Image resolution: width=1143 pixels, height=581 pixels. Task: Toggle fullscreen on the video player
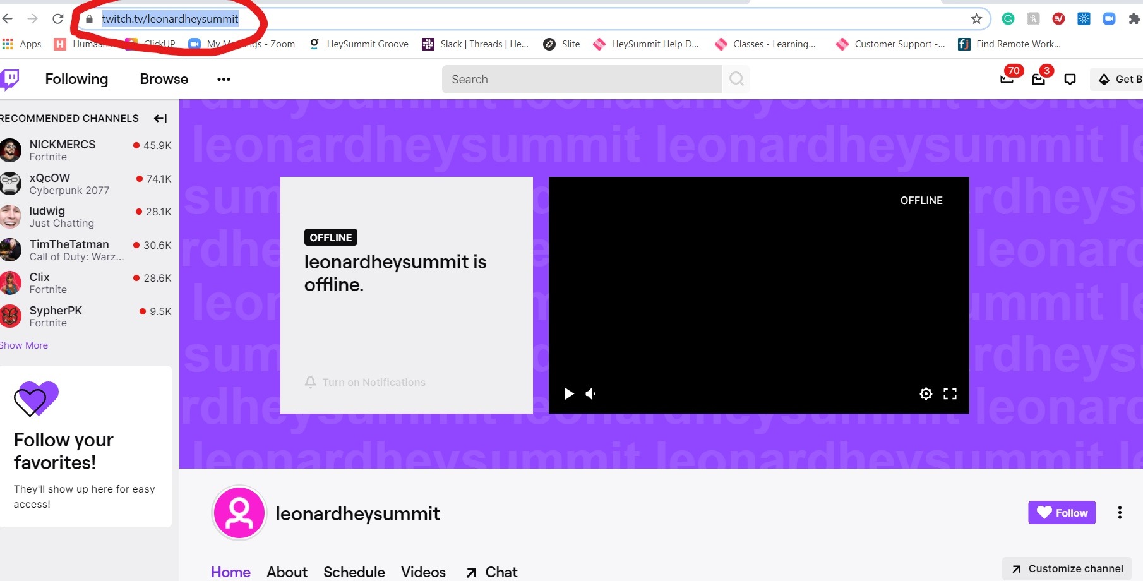click(x=950, y=393)
